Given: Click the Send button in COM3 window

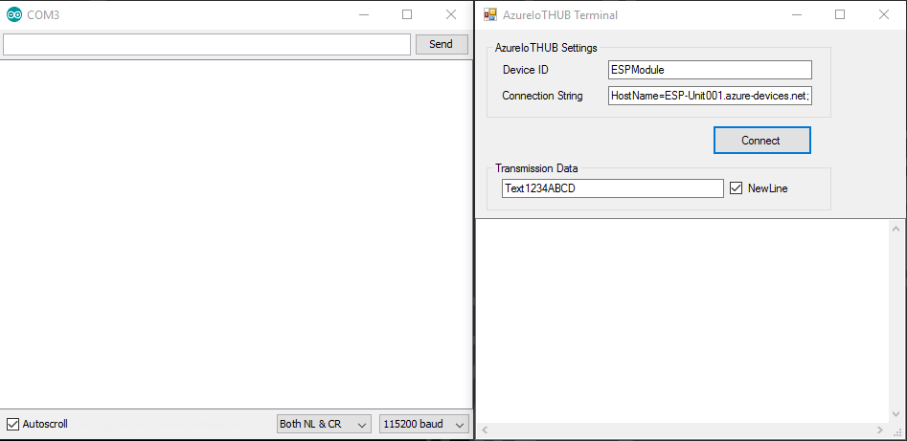Looking at the screenshot, I should click(x=442, y=45).
